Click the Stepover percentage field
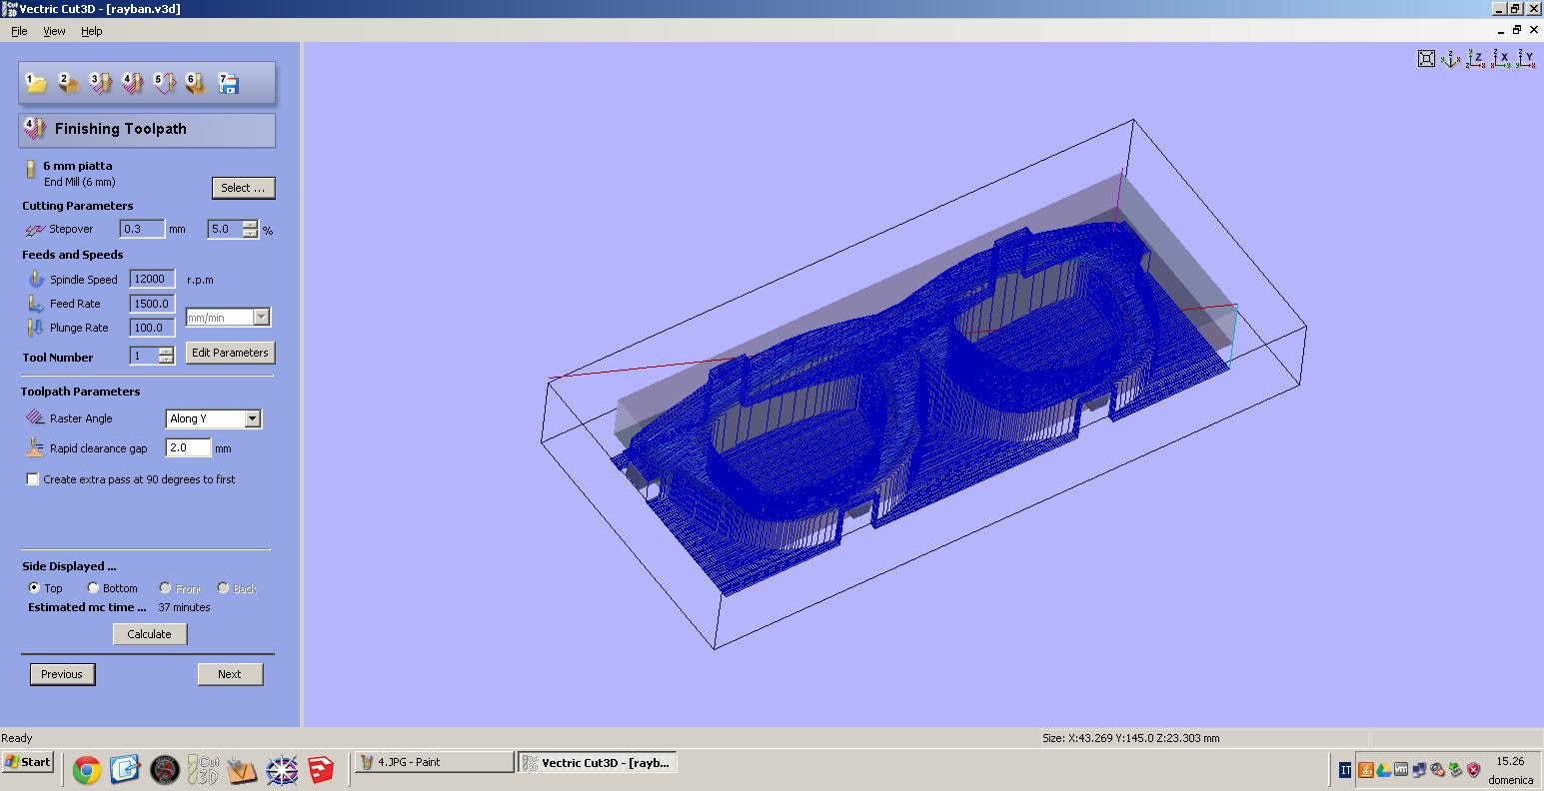 coord(225,229)
